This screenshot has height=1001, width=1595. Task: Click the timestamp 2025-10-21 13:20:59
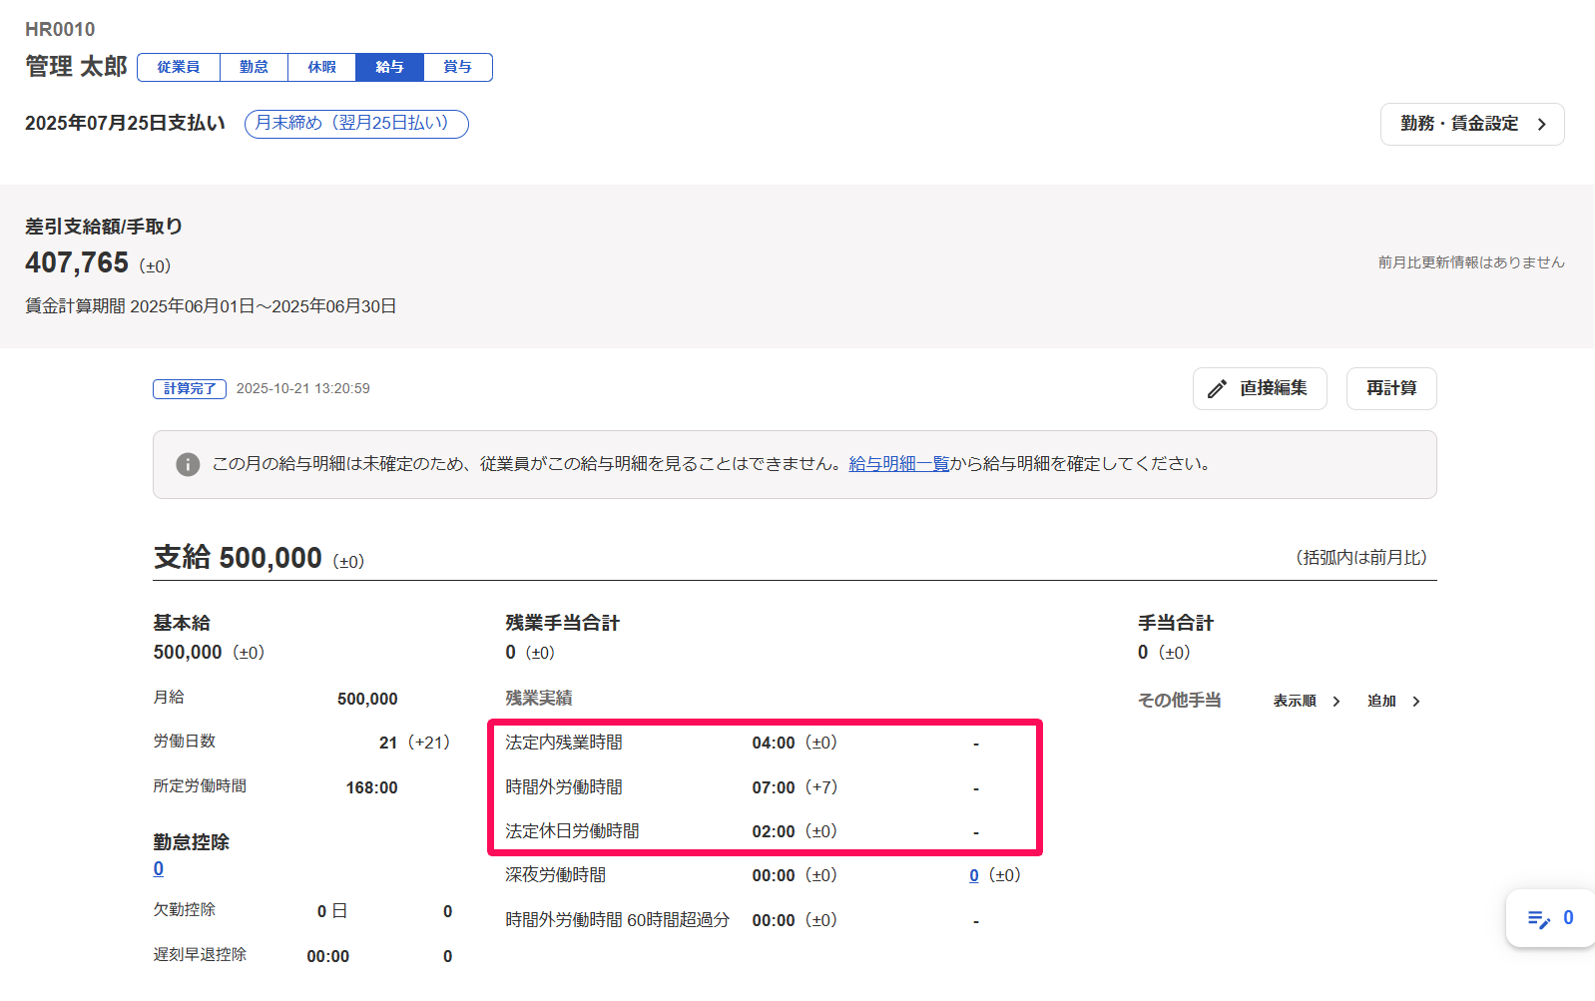pyautogui.click(x=303, y=389)
